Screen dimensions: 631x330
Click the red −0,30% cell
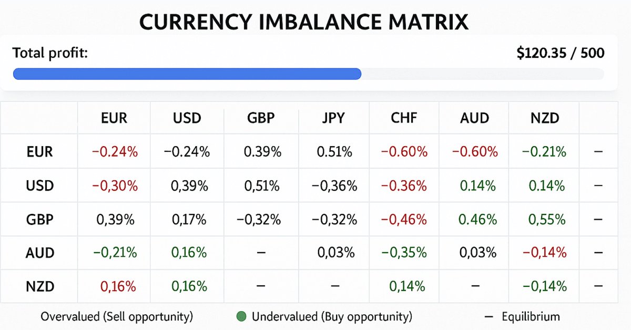click(115, 185)
